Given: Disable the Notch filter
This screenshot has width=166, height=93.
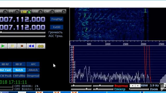Looking at the screenshot, I should pyautogui.click(x=19, y=70).
